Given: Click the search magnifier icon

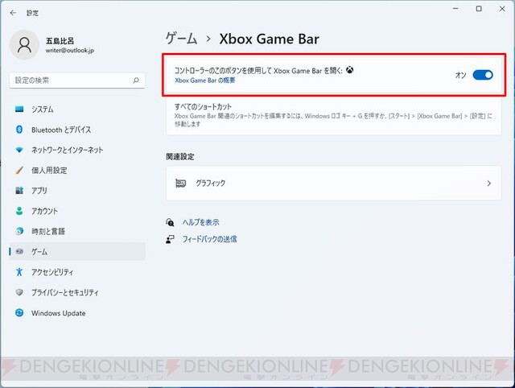Looking at the screenshot, I should click(136, 80).
